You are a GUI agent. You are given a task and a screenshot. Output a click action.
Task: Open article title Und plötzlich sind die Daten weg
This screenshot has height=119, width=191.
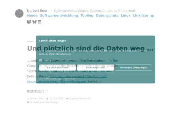[90, 48]
